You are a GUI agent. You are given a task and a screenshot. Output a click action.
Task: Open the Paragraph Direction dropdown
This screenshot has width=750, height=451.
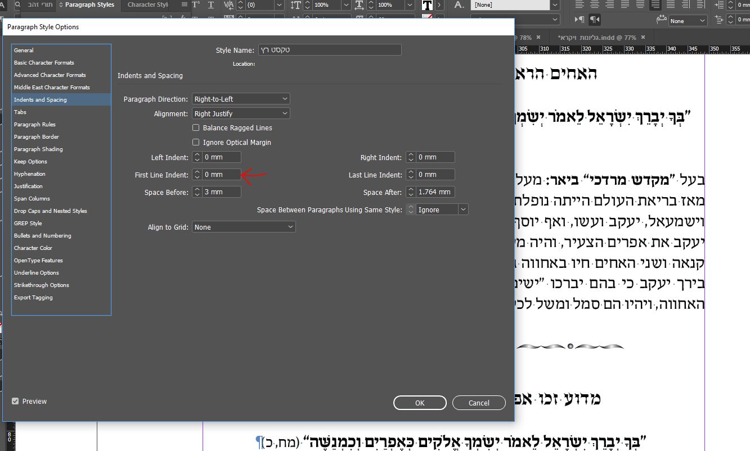click(241, 98)
